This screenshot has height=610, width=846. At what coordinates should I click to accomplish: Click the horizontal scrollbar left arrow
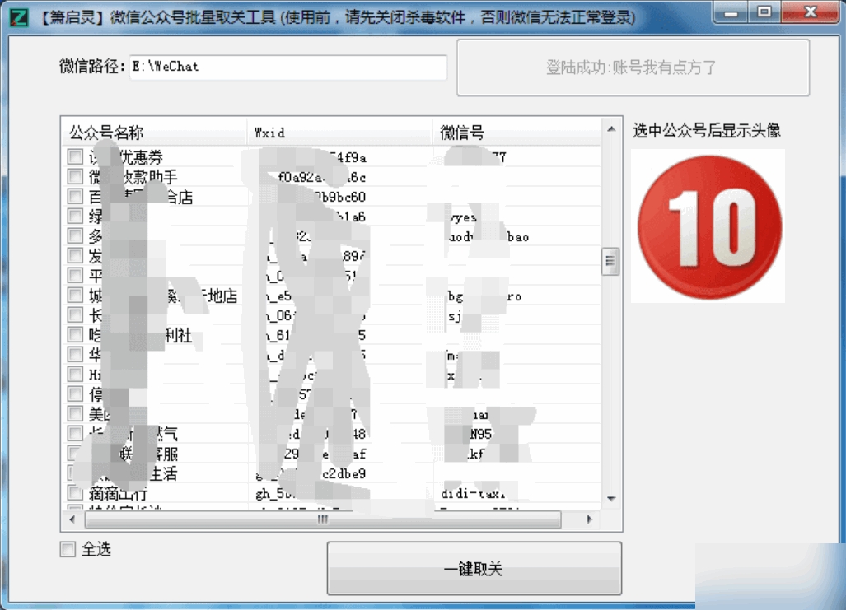tap(72, 519)
